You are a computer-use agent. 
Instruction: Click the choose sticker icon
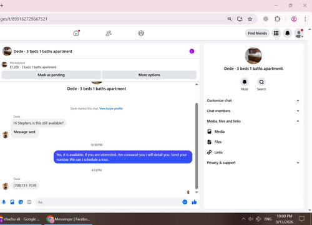pos(21,202)
